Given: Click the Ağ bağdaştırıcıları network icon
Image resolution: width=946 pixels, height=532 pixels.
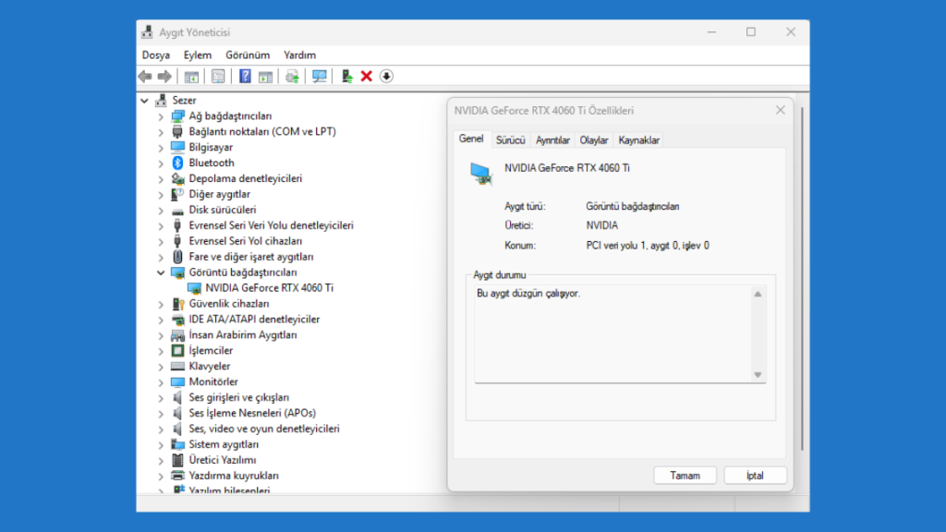Looking at the screenshot, I should point(177,115).
